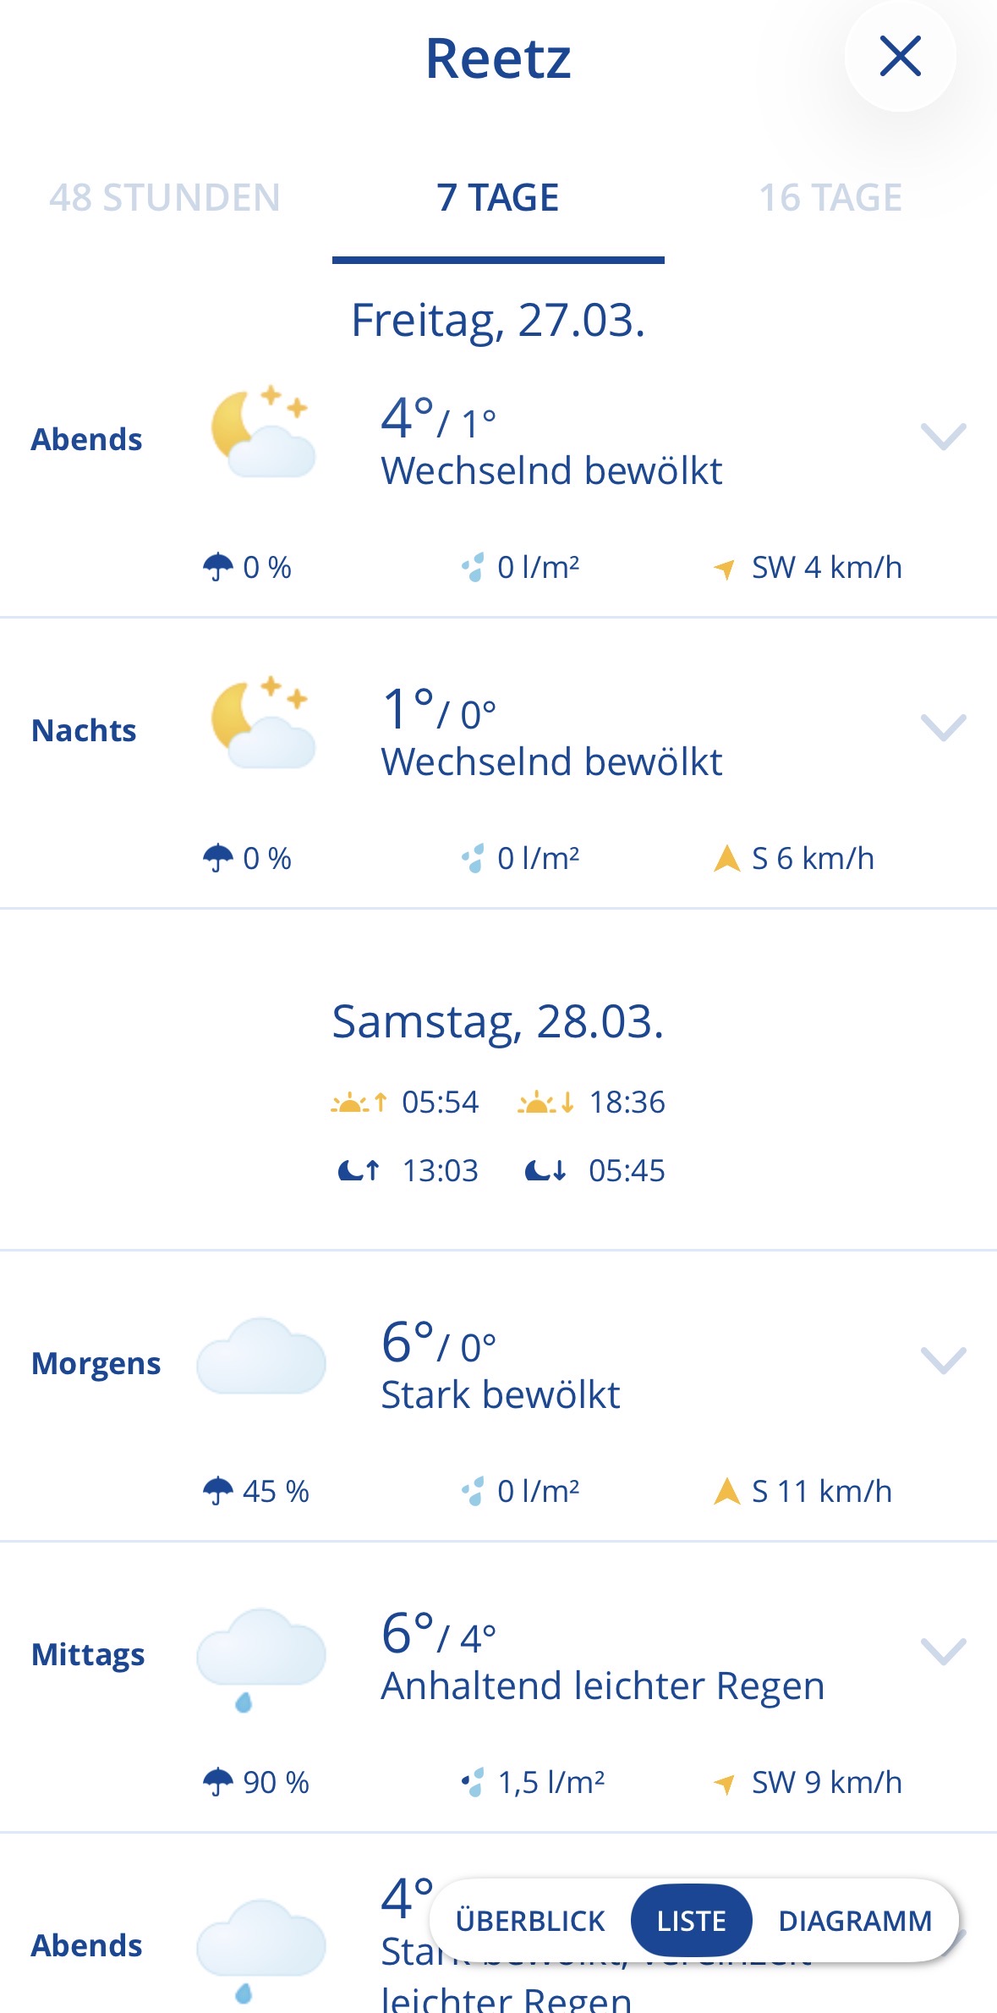Screen dimensions: 997x2013
Task: Tap the wind arrow icon beside S 11 km/h
Action: 726,1491
